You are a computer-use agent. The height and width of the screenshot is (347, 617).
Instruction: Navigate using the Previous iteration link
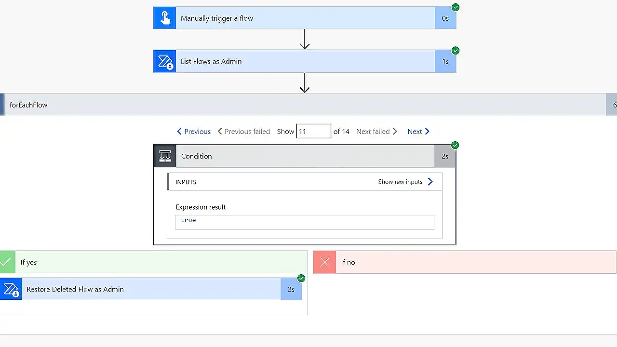(193, 131)
